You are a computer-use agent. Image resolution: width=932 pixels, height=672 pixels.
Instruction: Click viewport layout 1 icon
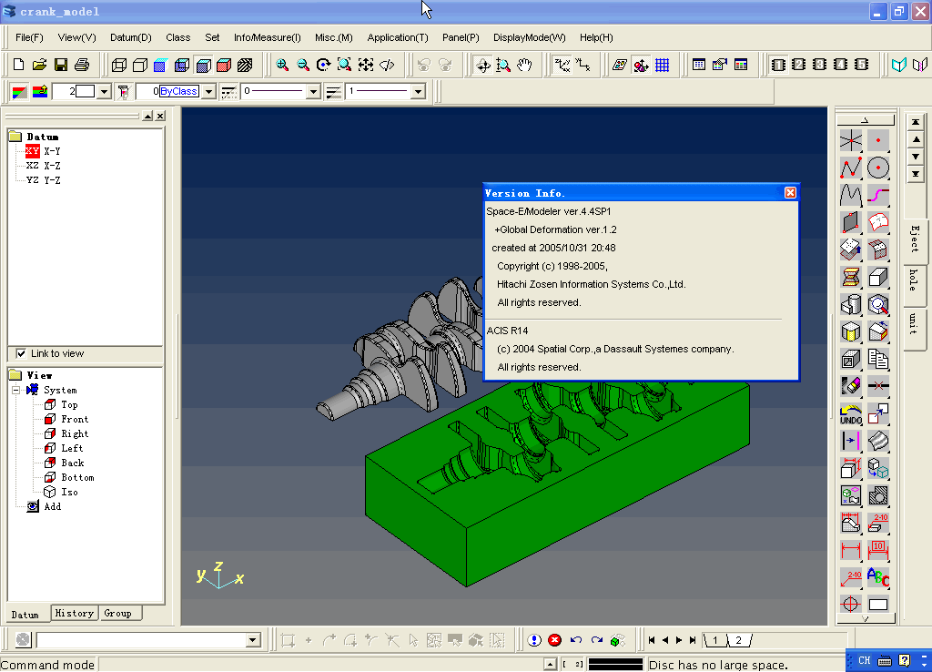tap(778, 65)
